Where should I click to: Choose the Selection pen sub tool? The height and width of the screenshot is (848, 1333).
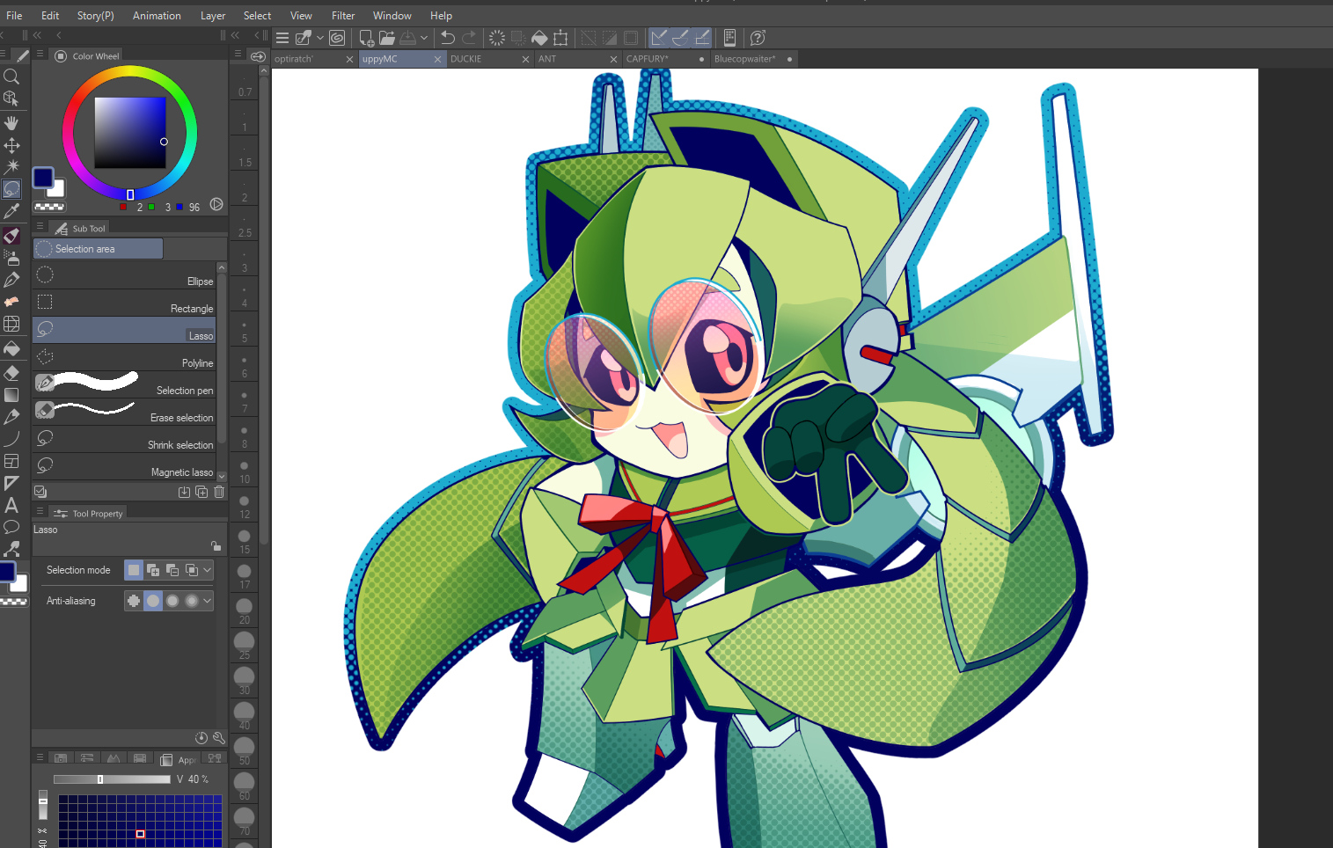[x=124, y=384]
